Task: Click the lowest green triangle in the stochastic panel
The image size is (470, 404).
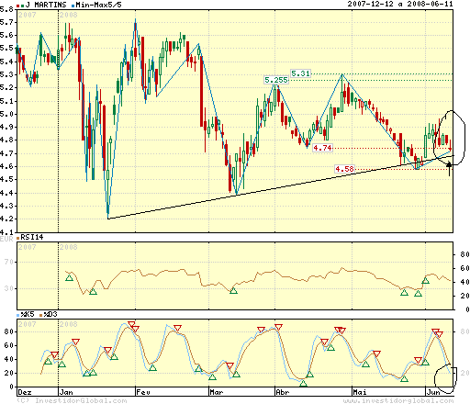Action: click(303, 384)
